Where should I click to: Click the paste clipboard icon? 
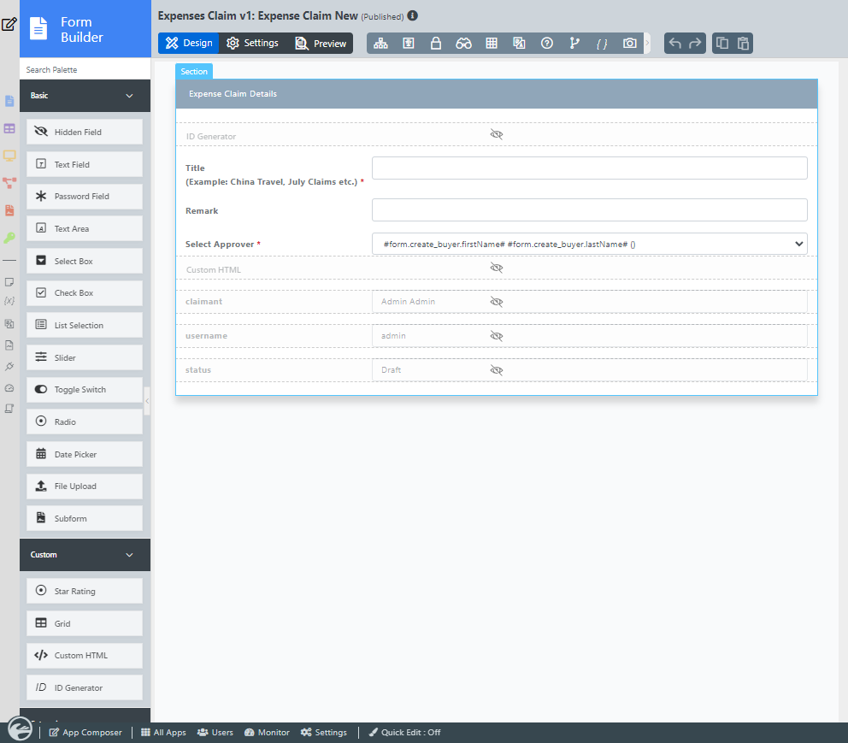(x=743, y=44)
